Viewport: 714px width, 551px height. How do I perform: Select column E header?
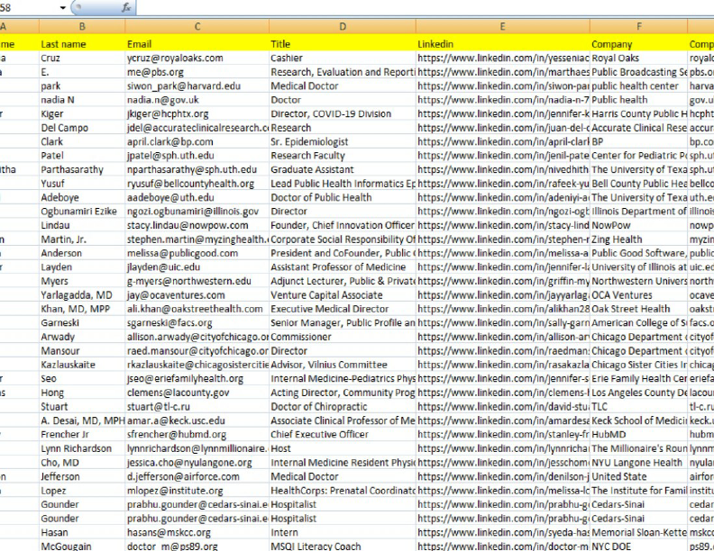point(503,27)
